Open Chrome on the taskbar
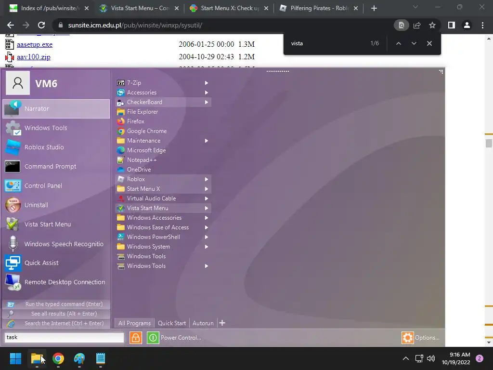The width and height of the screenshot is (493, 370). [x=58, y=358]
